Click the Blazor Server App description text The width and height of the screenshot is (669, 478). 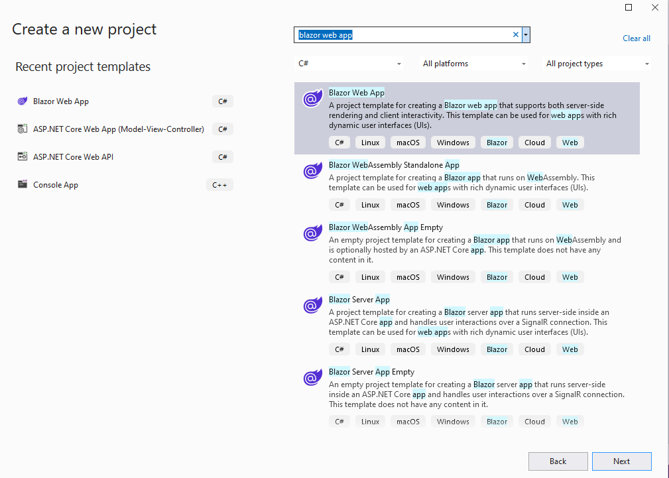(x=468, y=322)
